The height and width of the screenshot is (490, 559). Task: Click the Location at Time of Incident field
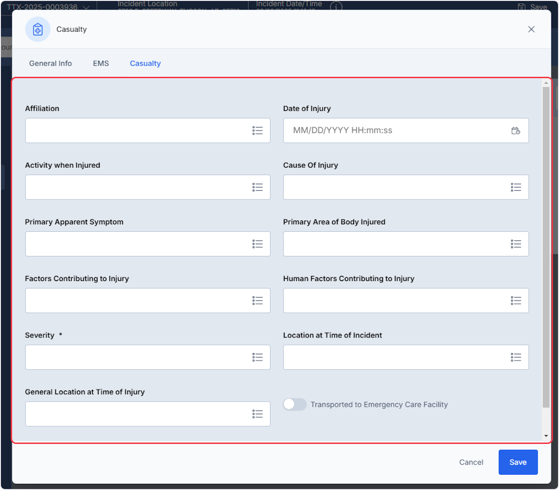click(406, 357)
